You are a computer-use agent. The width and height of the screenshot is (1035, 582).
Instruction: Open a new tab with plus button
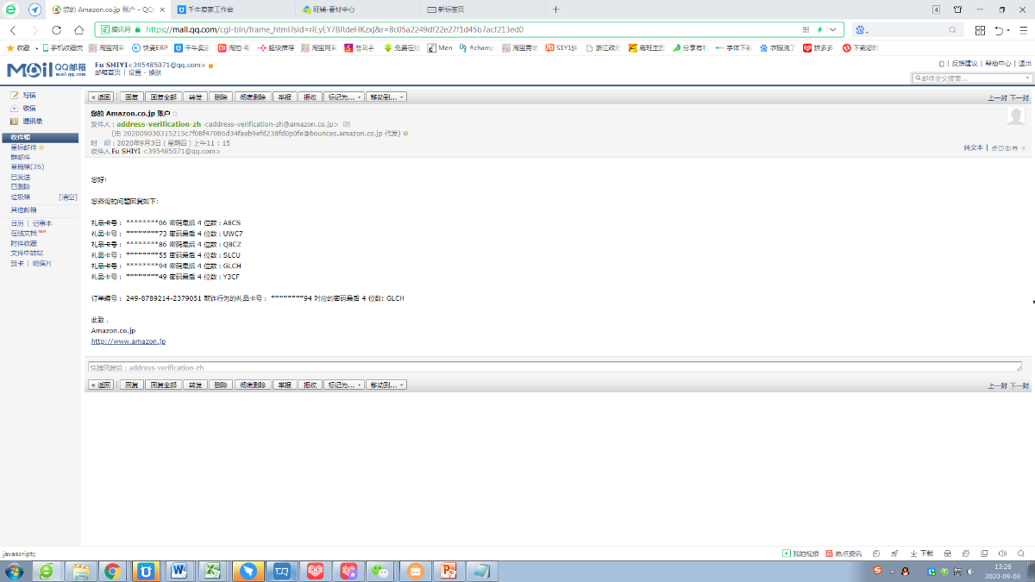[555, 9]
